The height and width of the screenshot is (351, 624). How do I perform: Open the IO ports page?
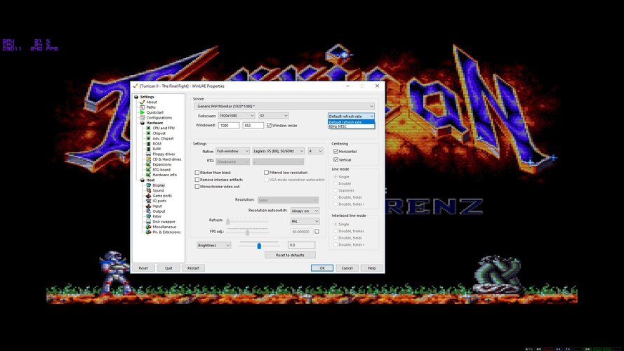tap(159, 201)
